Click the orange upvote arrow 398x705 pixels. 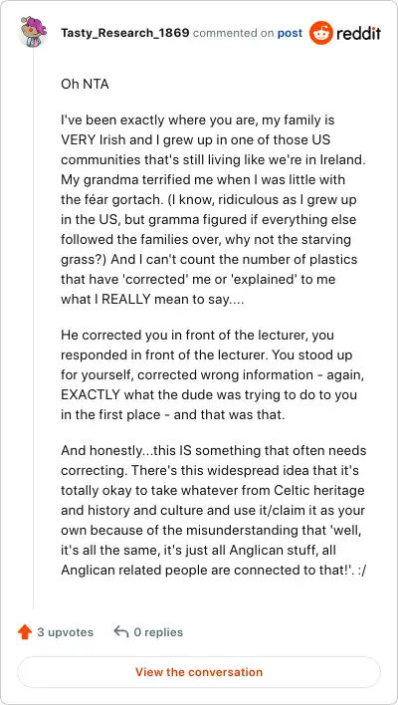pos(25,632)
